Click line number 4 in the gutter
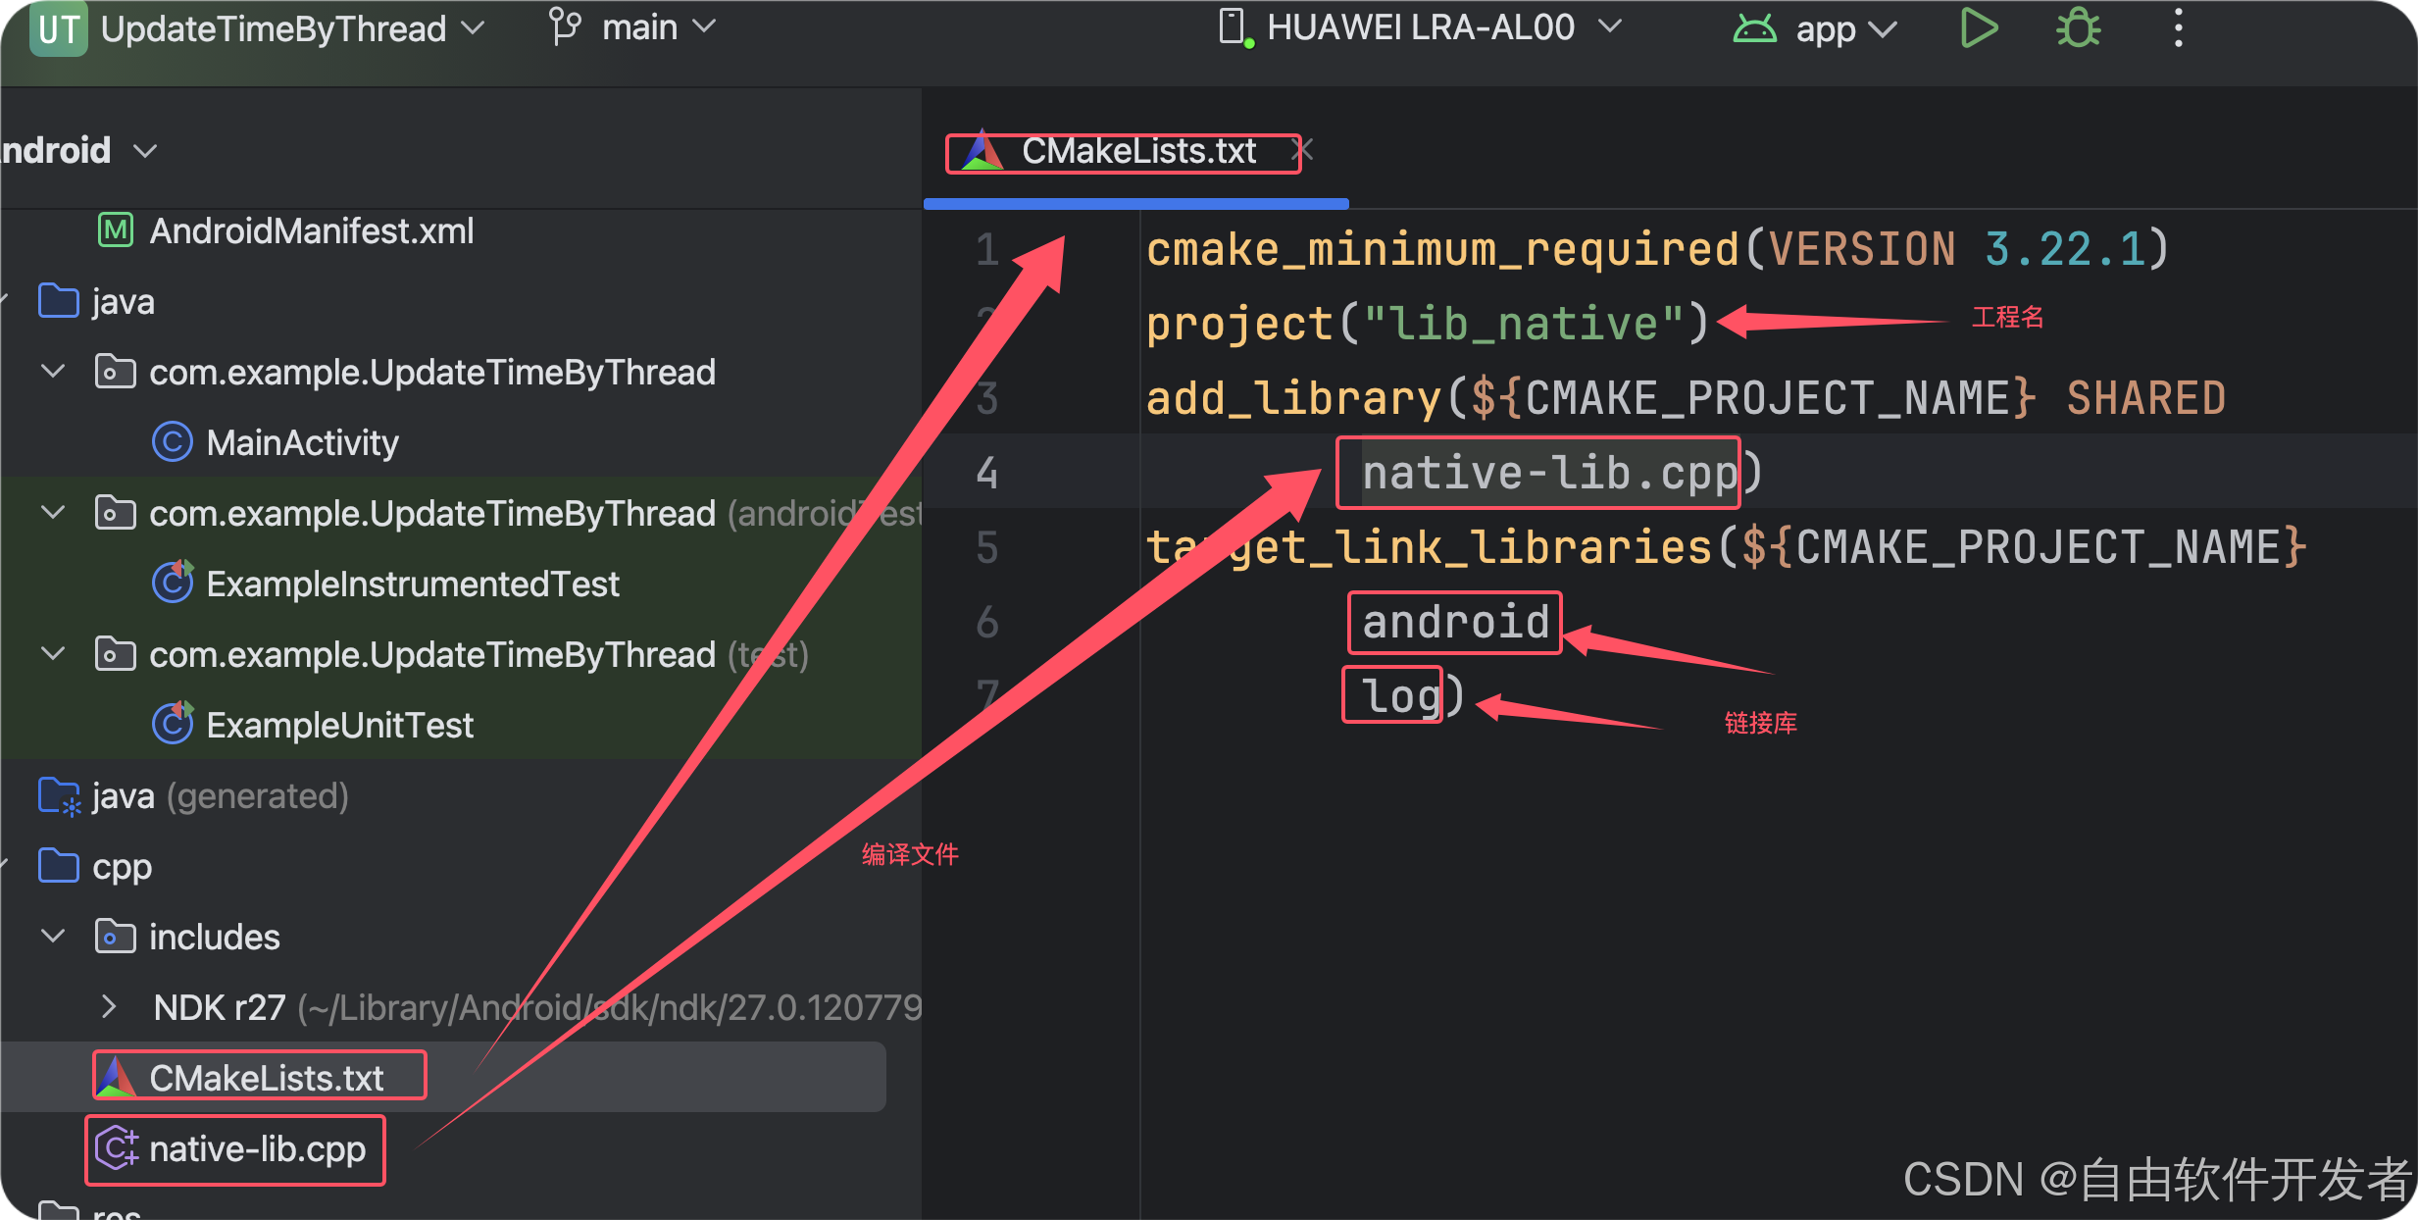 986,473
